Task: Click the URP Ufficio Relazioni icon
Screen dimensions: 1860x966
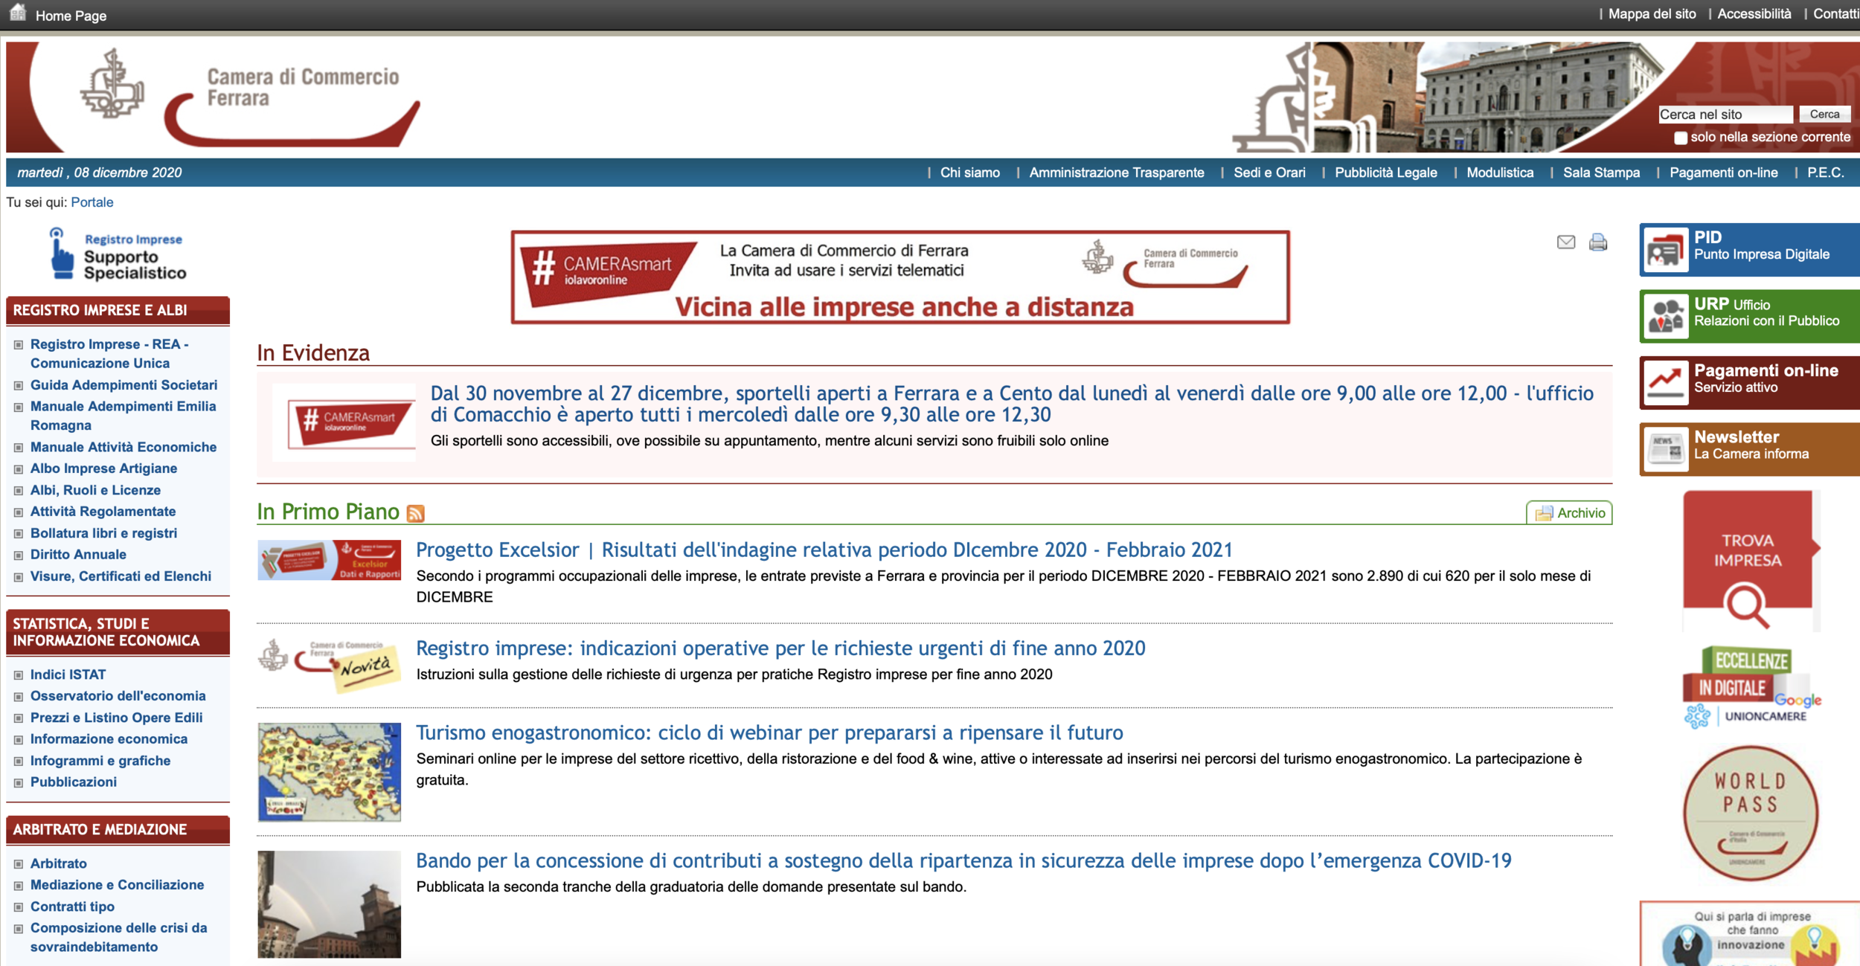Action: (1666, 317)
